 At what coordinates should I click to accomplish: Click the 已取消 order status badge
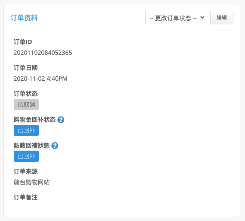(26, 104)
